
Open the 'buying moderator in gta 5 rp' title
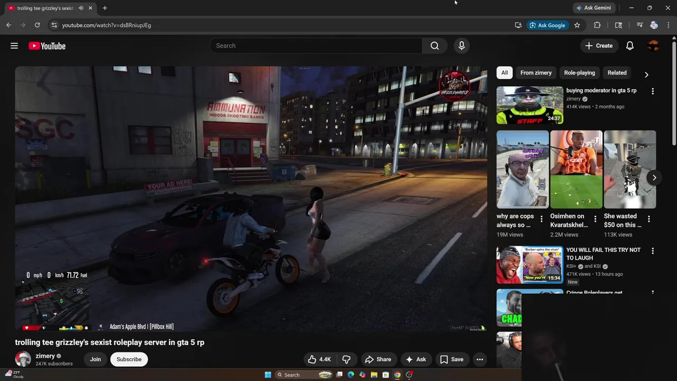[x=601, y=90]
